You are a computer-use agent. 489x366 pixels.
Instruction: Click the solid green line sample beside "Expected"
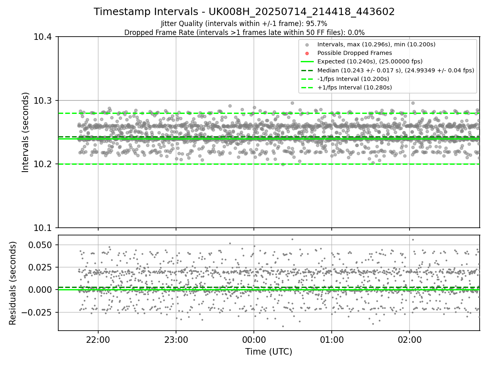[x=307, y=62]
